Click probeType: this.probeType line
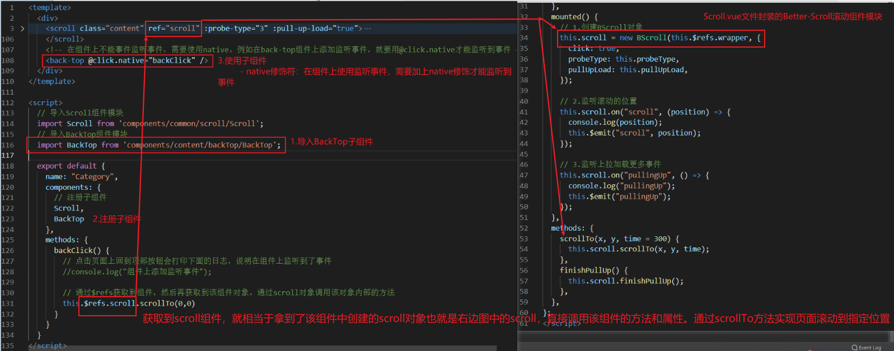Screen dimensions: 894x351 pyautogui.click(x=624, y=59)
